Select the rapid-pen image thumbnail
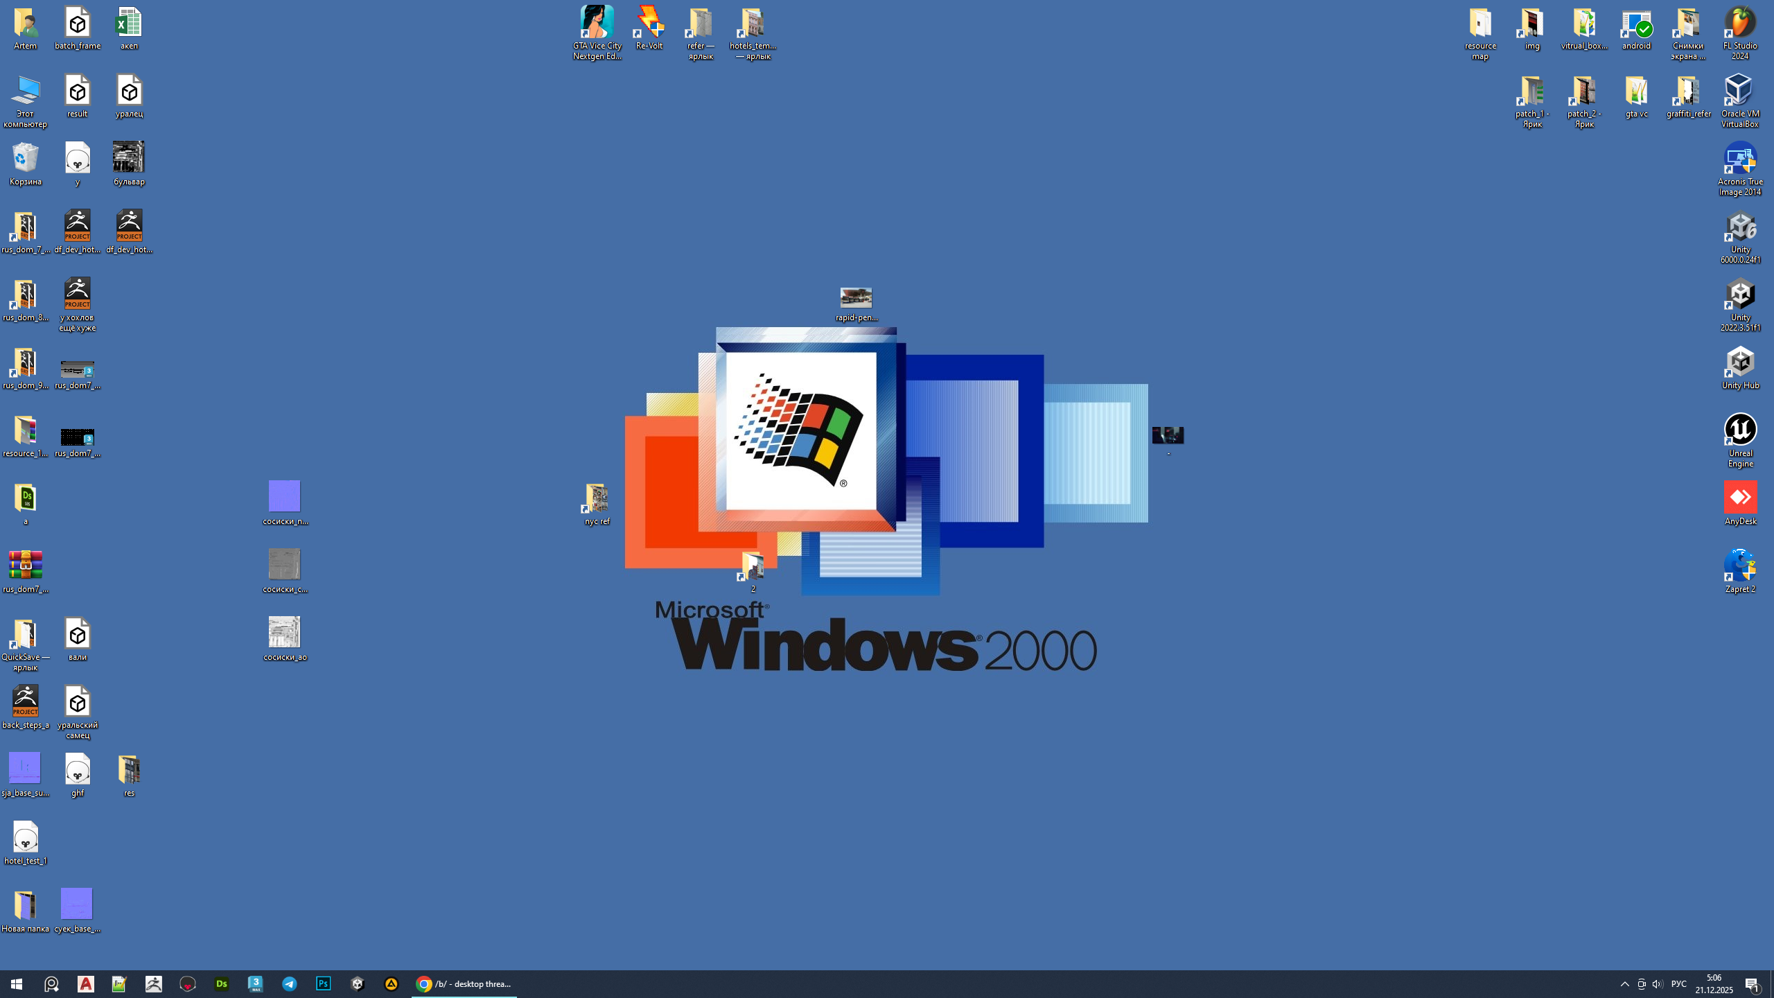The height and width of the screenshot is (998, 1774). [x=856, y=303]
